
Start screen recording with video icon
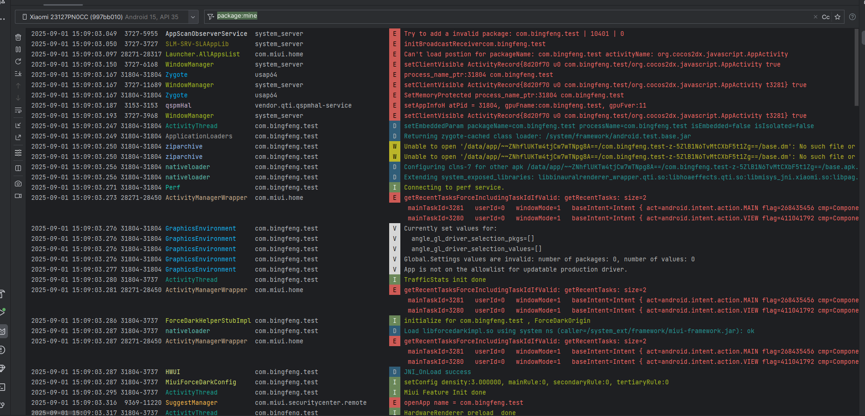[18, 196]
